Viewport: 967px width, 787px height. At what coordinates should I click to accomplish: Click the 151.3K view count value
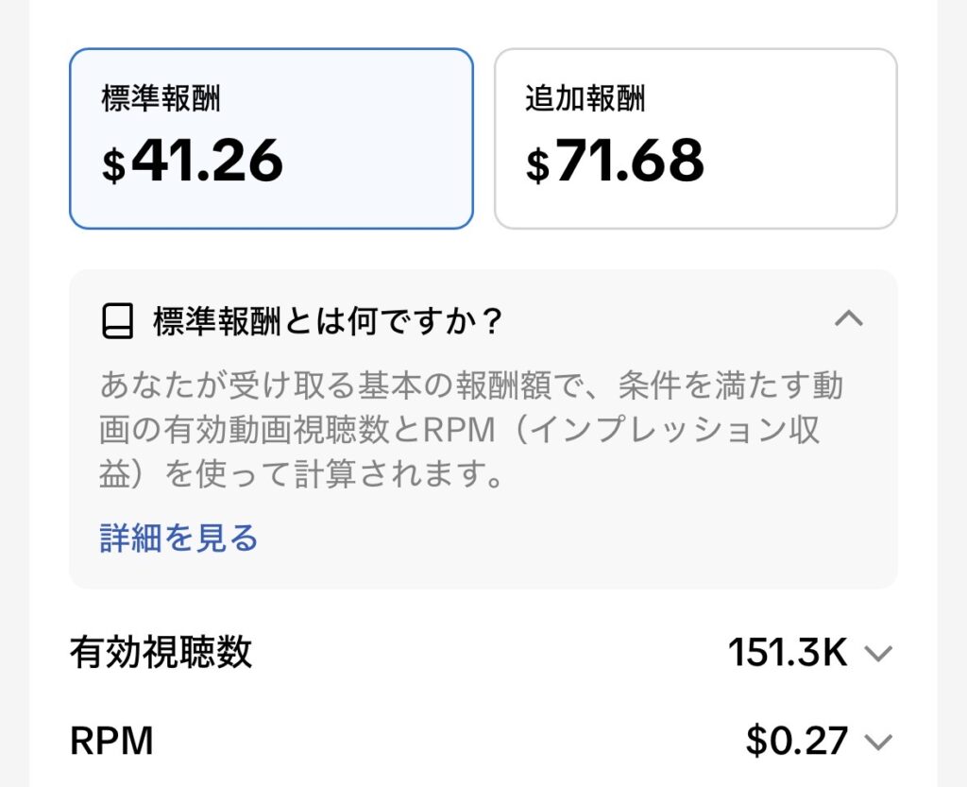(788, 652)
